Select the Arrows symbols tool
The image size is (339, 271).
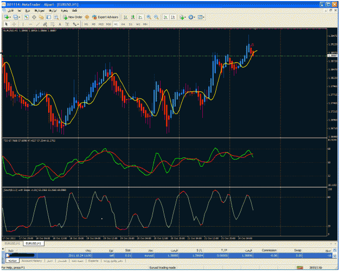point(75,24)
